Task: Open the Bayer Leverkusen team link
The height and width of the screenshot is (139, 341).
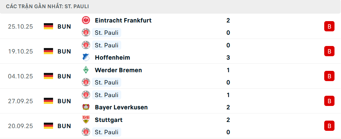Action: [121, 107]
